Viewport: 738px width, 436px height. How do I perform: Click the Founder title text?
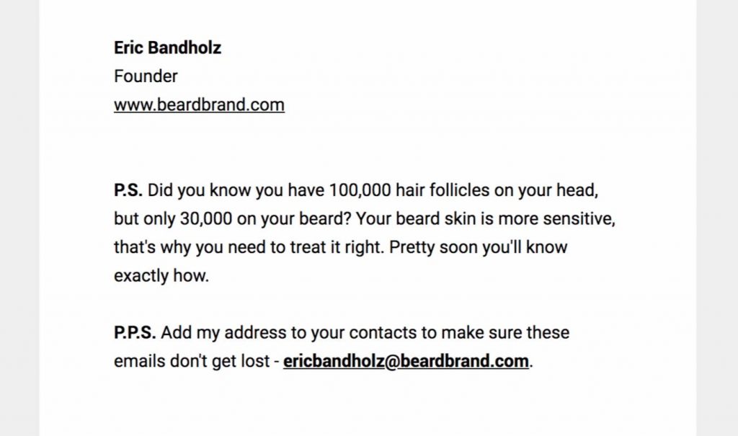click(146, 76)
